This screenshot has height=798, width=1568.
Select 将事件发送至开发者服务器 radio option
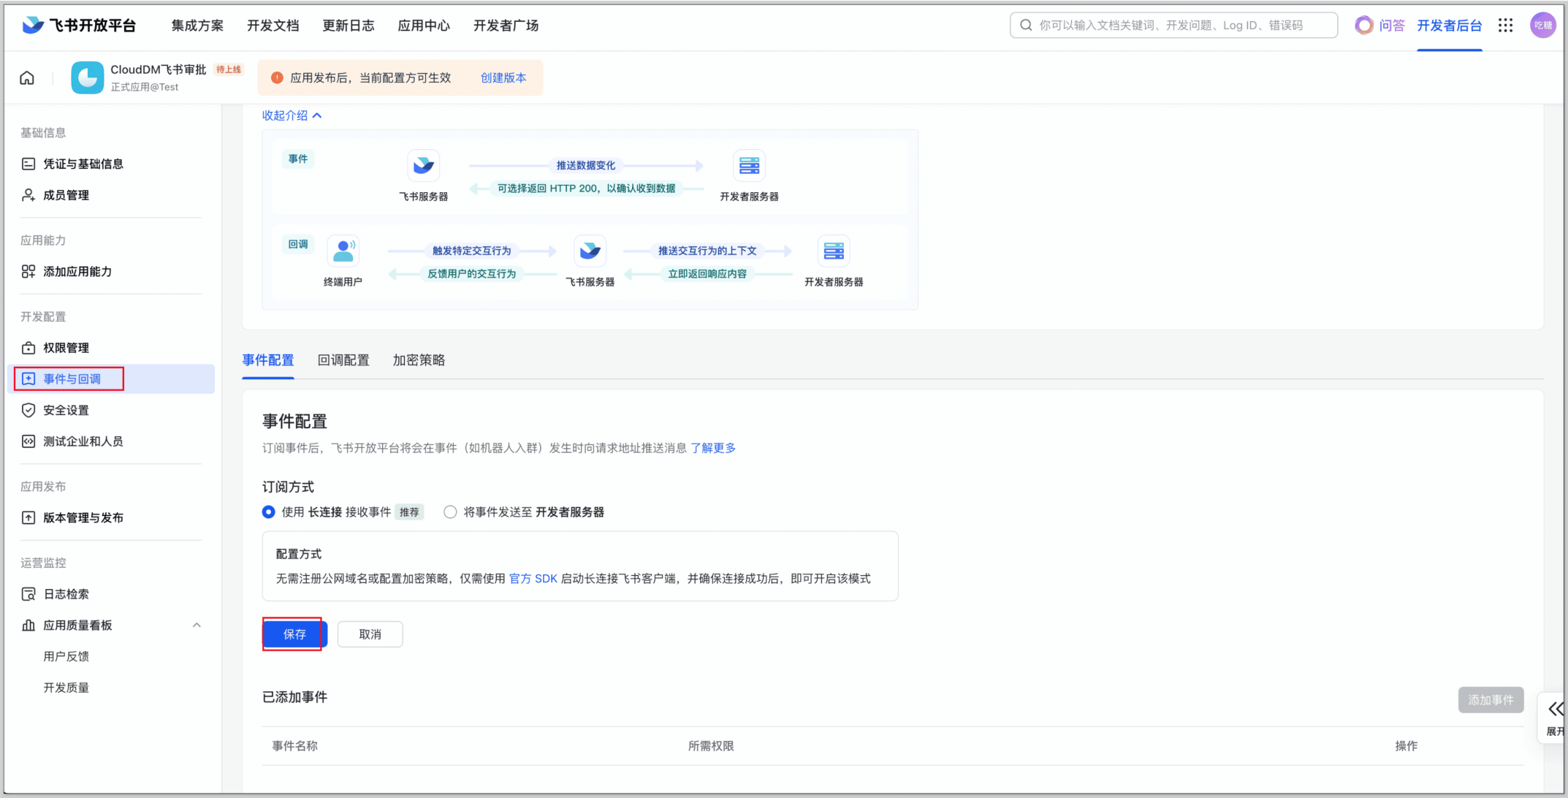coord(450,512)
